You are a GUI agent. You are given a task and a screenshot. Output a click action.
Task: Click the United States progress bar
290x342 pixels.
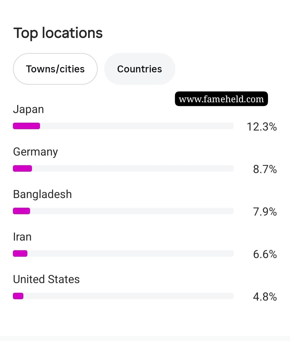coord(123,296)
